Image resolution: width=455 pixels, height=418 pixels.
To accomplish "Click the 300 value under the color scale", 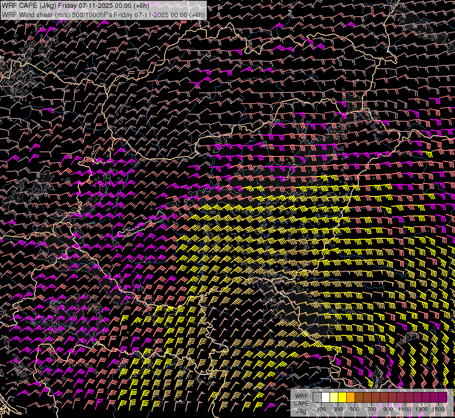I will pyautogui.click(x=338, y=409).
